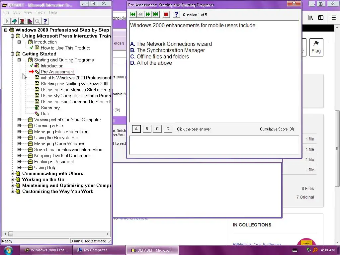Image resolution: width=340 pixels, height=255 pixels.
Task: Click scroll left arrow in tree pane
Action: pos(5,234)
